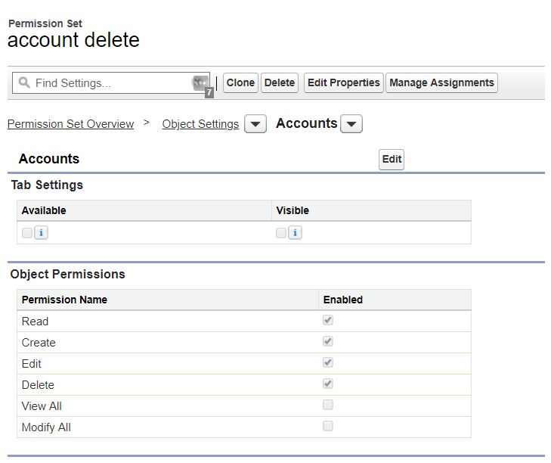This screenshot has width=551, height=463.
Task: Toggle the Edit permission checkbox
Action: tap(328, 363)
